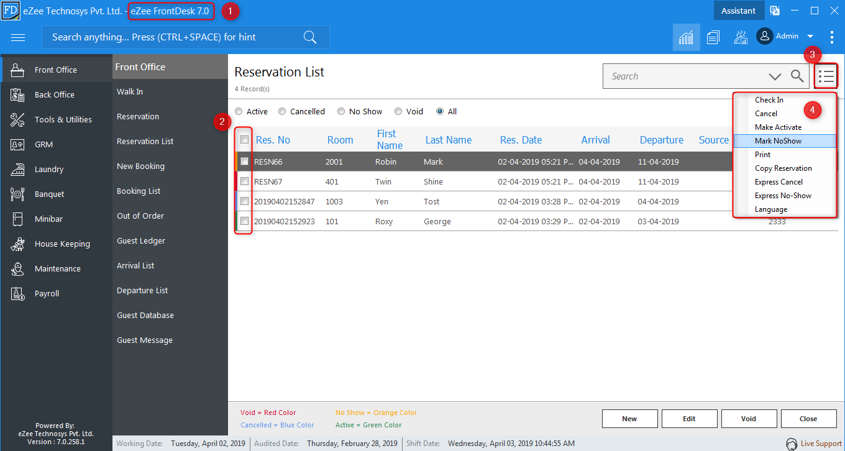Choose Mark NoShow from actions menu
This screenshot has width=845, height=451.
(x=785, y=141)
